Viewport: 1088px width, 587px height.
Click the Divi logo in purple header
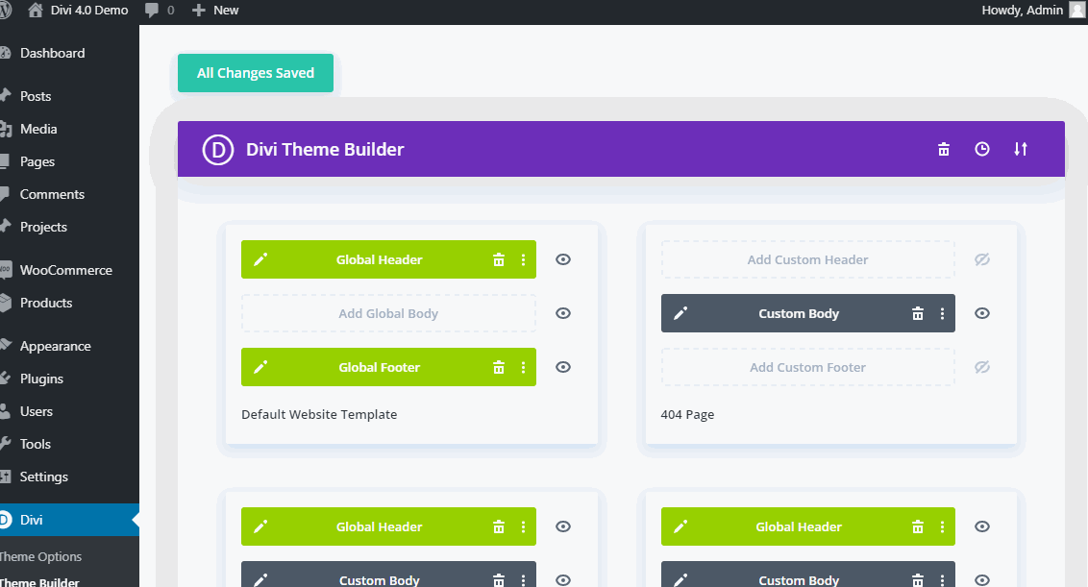218,149
